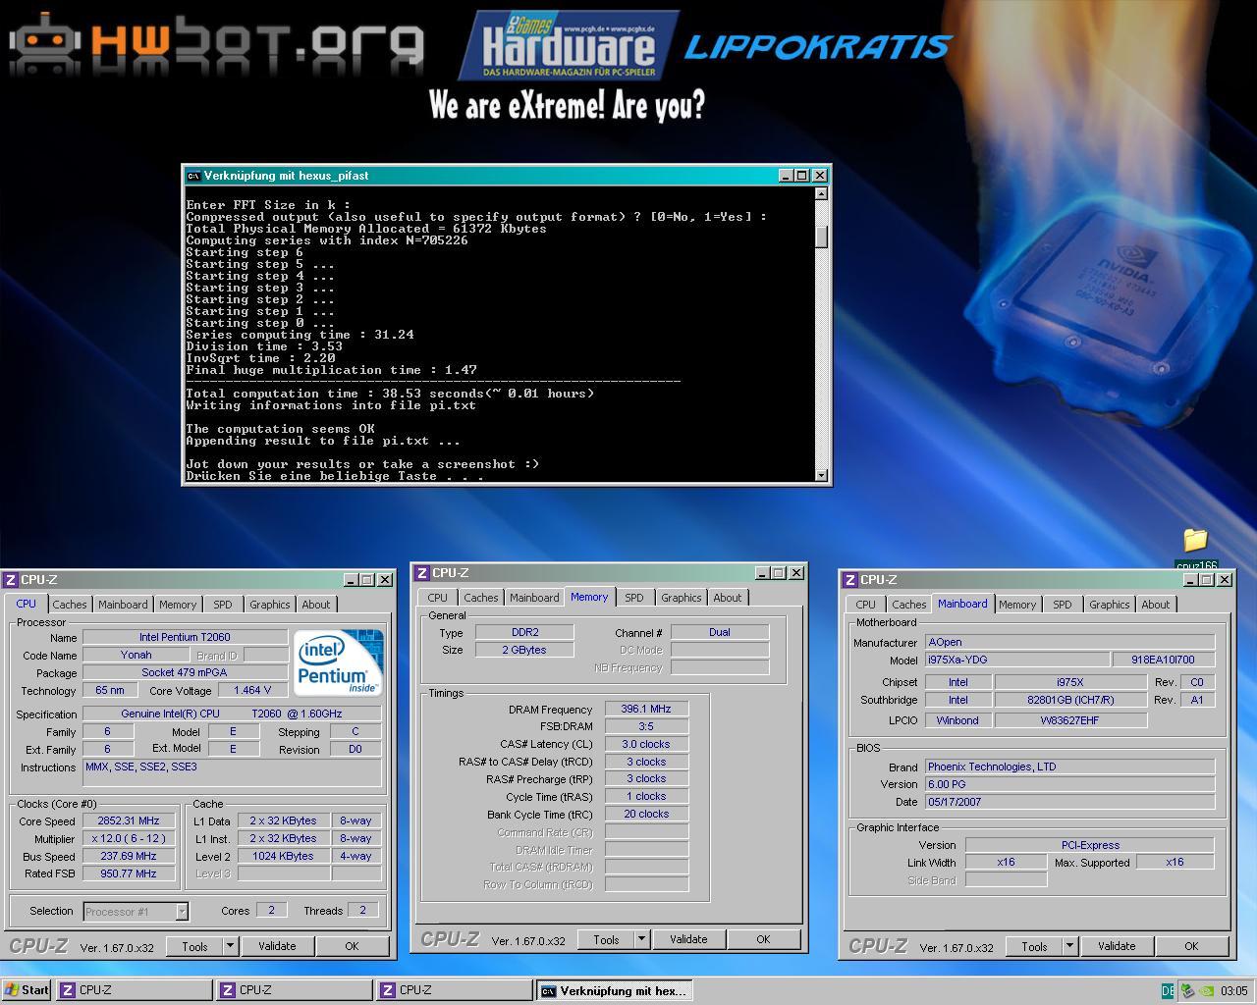Click the Tools button in the CPU-Z Processor window
The image size is (1257, 1005).
[194, 946]
